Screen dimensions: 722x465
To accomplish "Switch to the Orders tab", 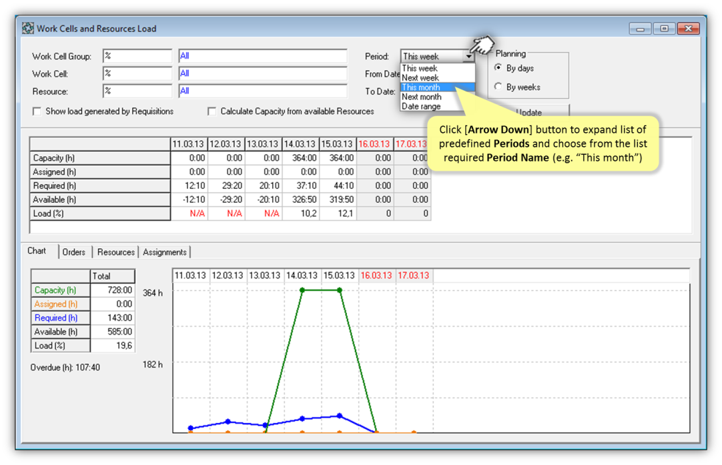I will (x=74, y=252).
